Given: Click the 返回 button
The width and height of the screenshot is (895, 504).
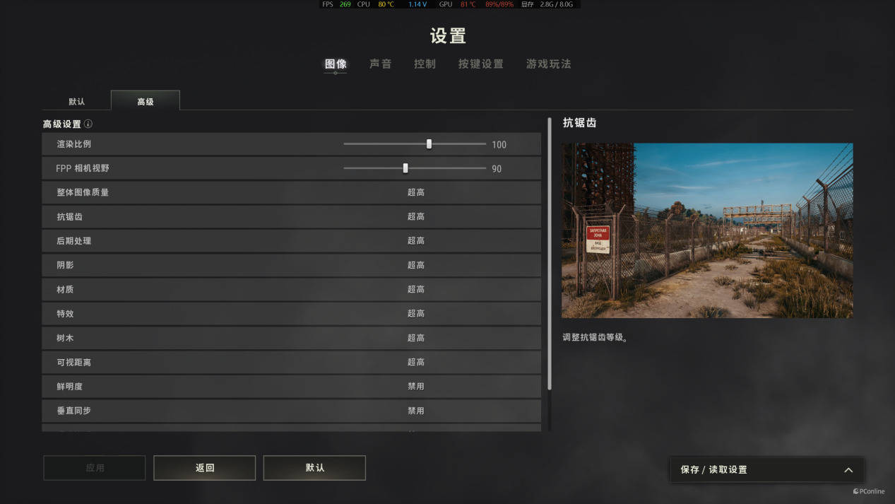Looking at the screenshot, I should click(205, 468).
